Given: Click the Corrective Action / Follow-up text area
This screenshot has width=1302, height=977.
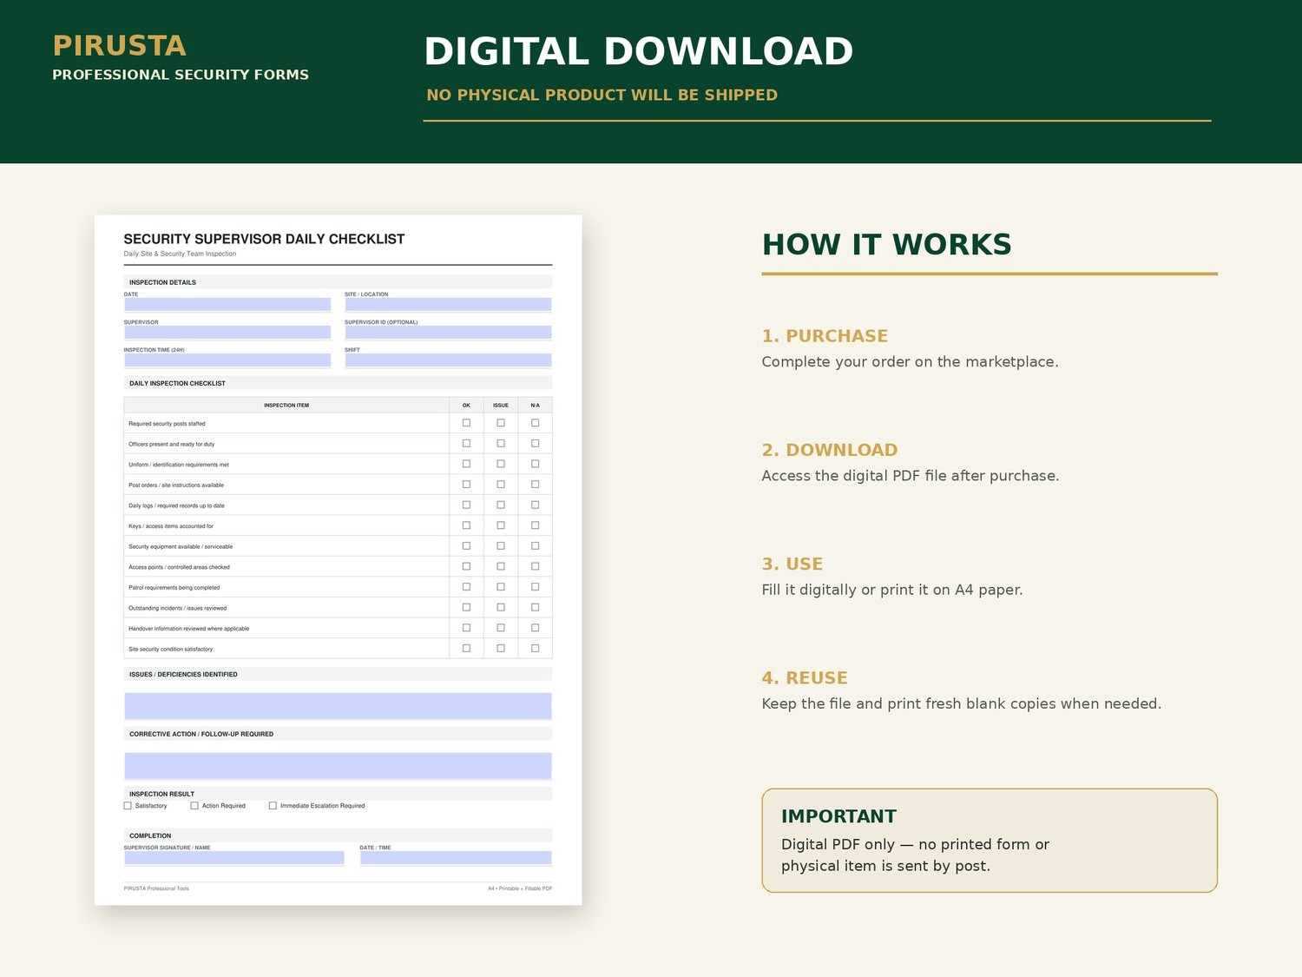Looking at the screenshot, I should coord(338,766).
